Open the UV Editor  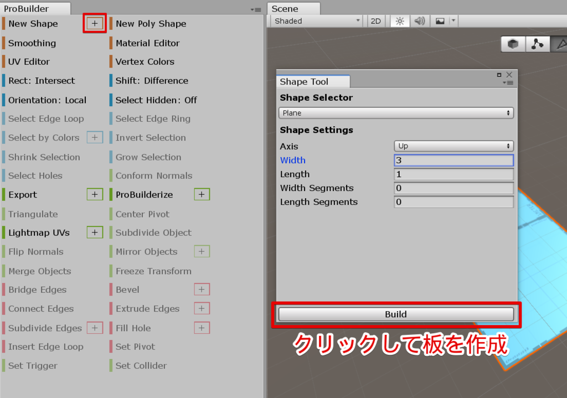(x=29, y=62)
